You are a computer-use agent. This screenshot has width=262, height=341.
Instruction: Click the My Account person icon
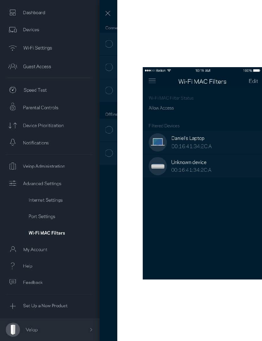13,249
